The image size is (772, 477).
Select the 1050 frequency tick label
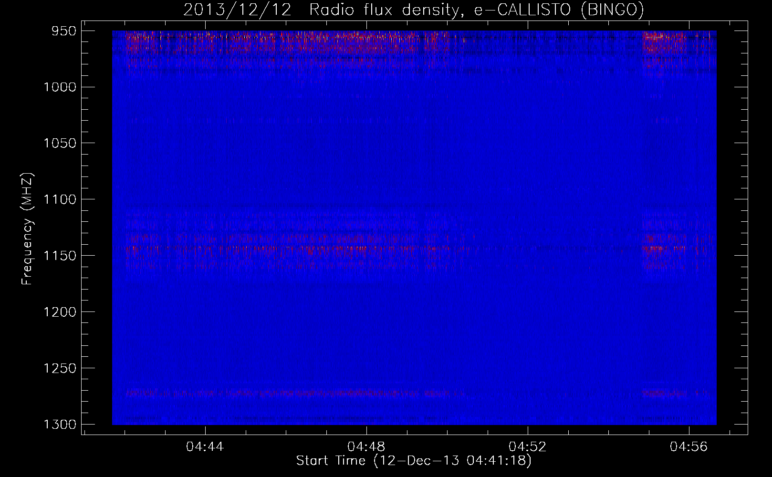pos(60,144)
